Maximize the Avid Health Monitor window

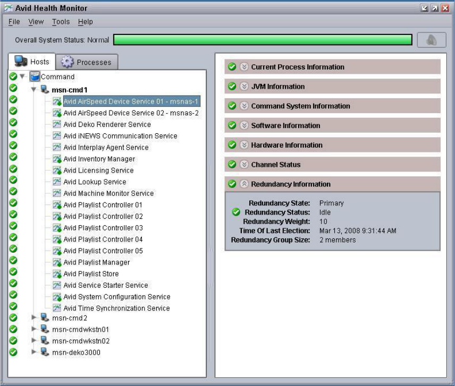tap(435, 8)
